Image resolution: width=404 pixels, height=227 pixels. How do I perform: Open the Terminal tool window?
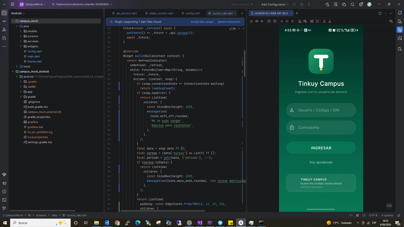pyautogui.click(x=4, y=200)
